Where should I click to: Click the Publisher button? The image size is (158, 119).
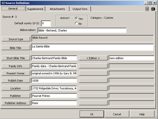[16, 96]
